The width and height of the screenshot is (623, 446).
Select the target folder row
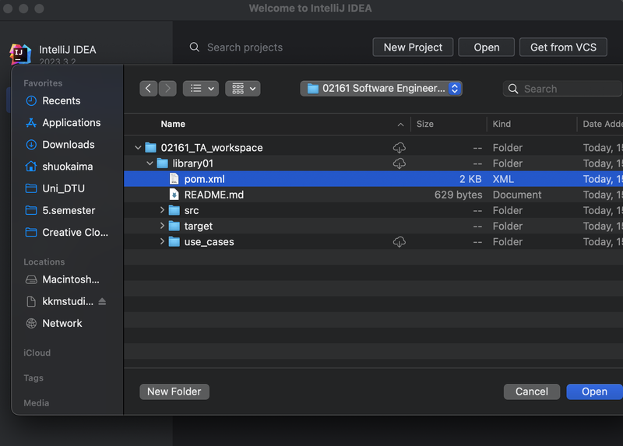(373, 226)
